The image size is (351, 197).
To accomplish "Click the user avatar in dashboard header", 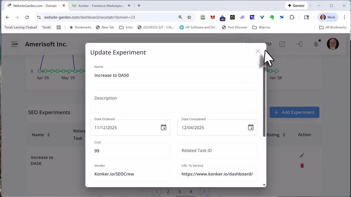I will pyautogui.click(x=333, y=44).
